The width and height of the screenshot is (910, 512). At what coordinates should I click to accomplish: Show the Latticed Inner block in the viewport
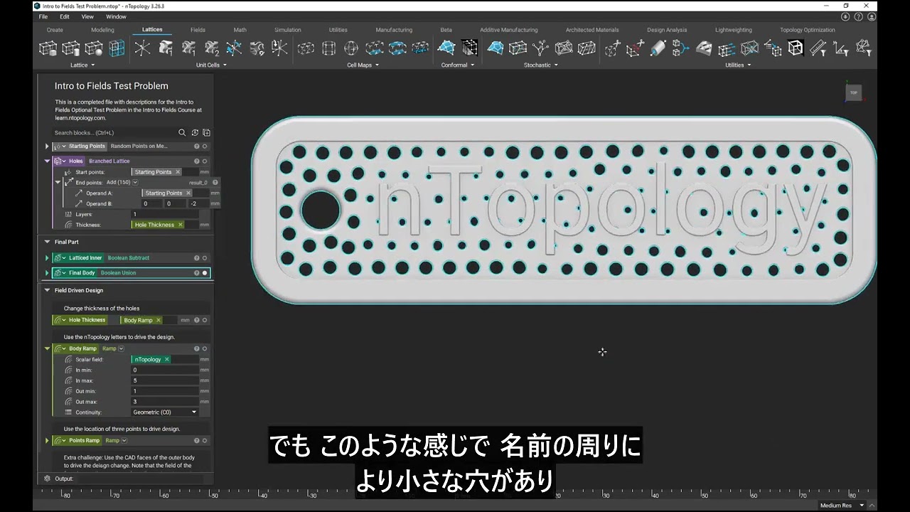coord(205,258)
